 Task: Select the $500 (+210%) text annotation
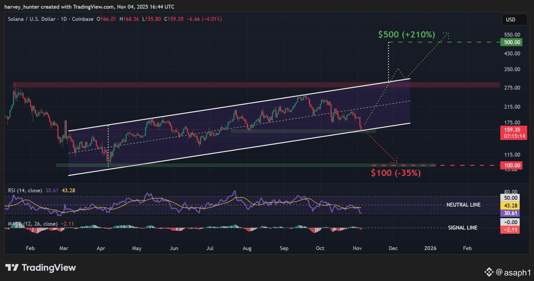[406, 35]
